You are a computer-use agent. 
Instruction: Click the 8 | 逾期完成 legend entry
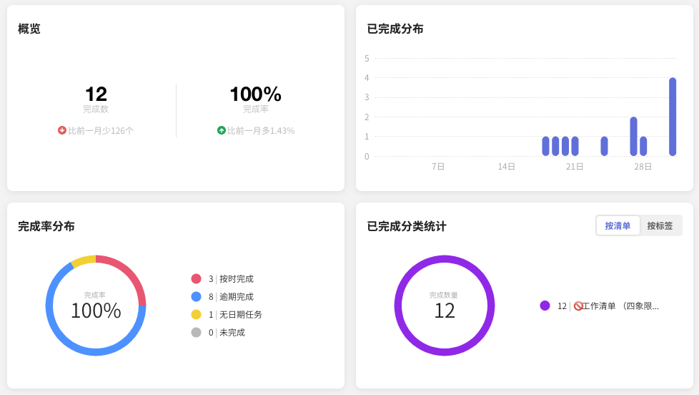coord(222,297)
